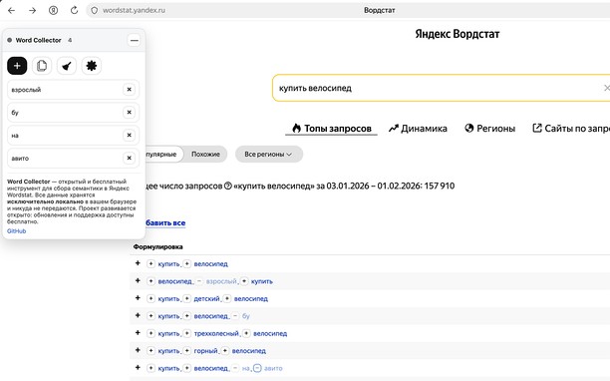
Task: Open the 'Регионы' tab
Action: [489, 128]
